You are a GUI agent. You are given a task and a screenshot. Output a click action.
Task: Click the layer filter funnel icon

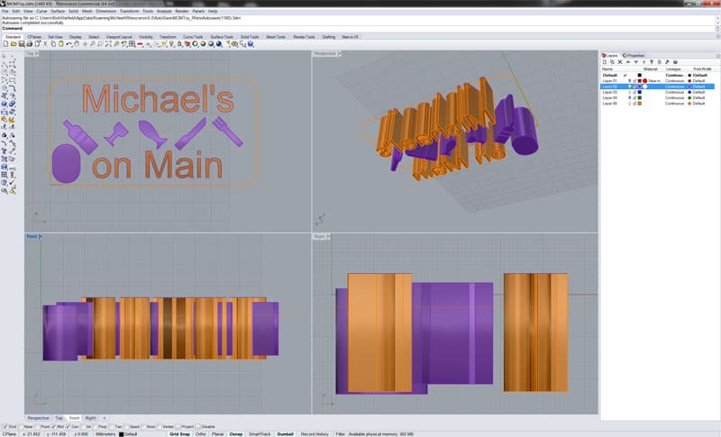652,62
